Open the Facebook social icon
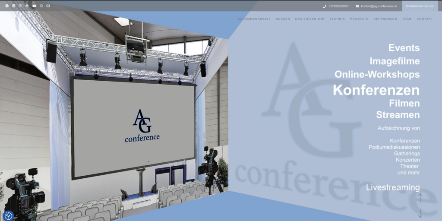The width and height of the screenshot is (442, 221). tap(7, 6)
